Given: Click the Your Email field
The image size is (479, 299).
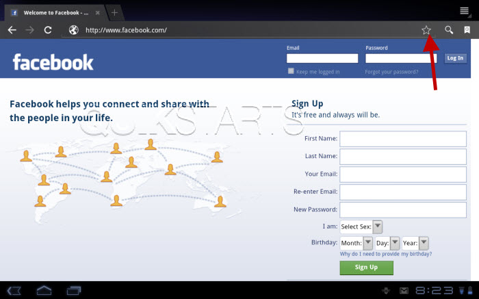Looking at the screenshot, I should tap(403, 174).
